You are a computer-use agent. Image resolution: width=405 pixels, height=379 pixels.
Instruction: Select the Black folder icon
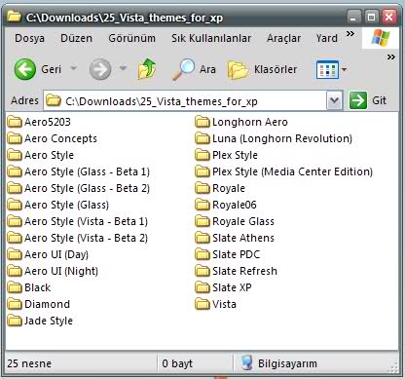coord(15,287)
